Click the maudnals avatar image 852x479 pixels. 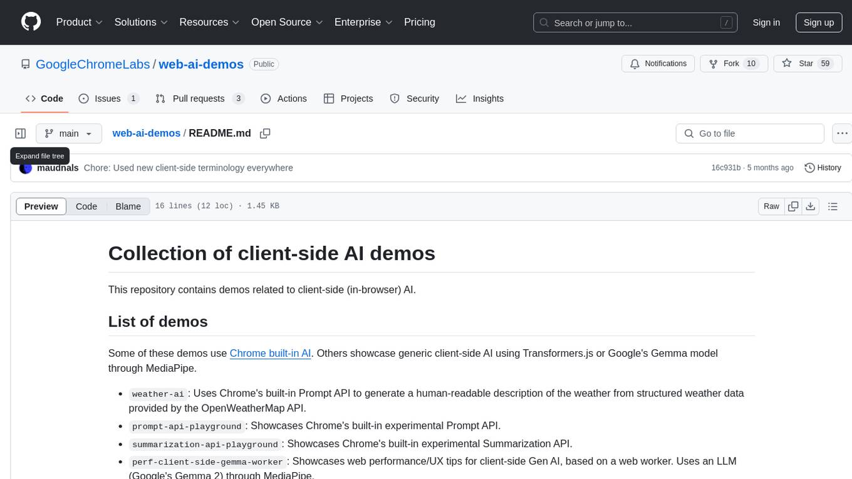(x=26, y=167)
